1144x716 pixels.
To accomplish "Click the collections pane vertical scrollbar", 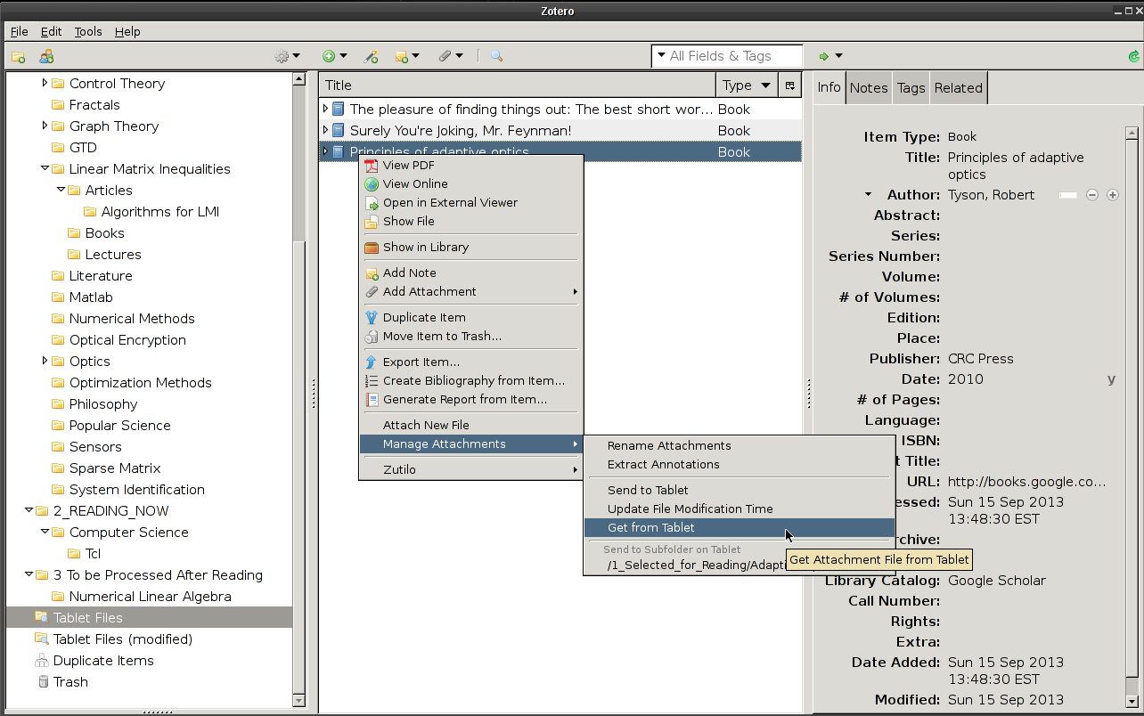I will pyautogui.click(x=299, y=389).
